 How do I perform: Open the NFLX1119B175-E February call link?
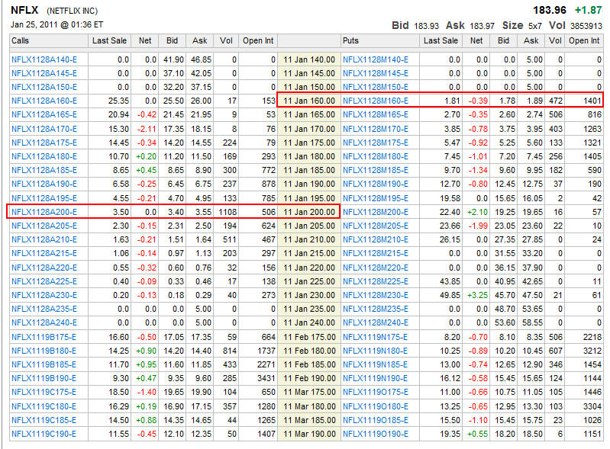pos(44,335)
